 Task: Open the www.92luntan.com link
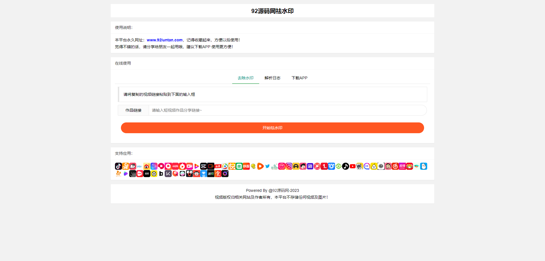[165, 40]
